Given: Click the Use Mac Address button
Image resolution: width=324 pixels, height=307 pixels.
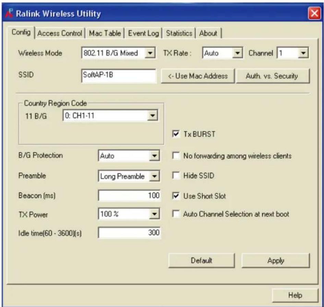Looking at the screenshot, I should pyautogui.click(x=197, y=76).
